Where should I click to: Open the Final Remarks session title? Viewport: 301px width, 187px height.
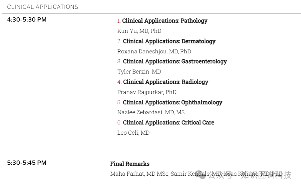click(130, 164)
